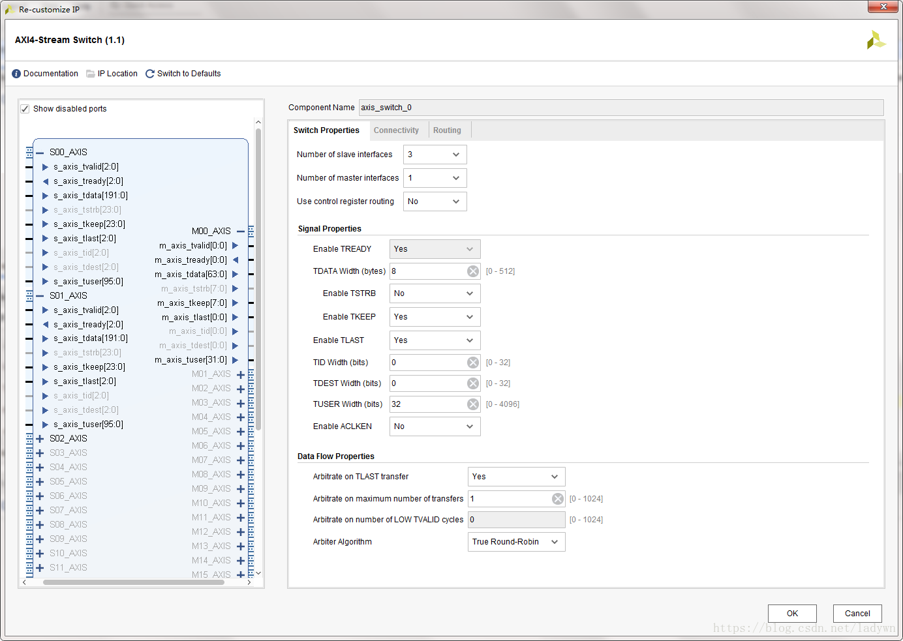Clear the TDEST Width field value
Image resolution: width=903 pixels, height=641 pixels.
473,383
